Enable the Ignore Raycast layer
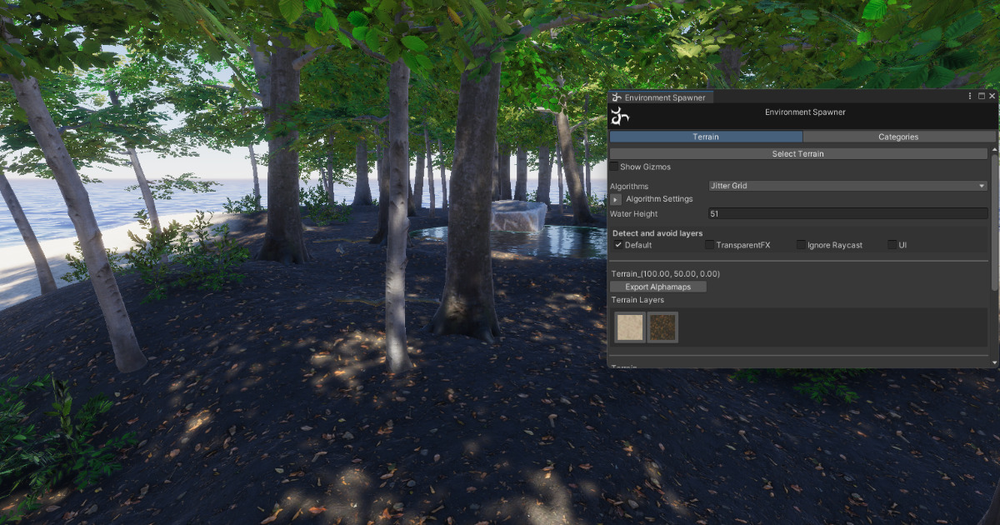1000x525 pixels. pos(801,245)
